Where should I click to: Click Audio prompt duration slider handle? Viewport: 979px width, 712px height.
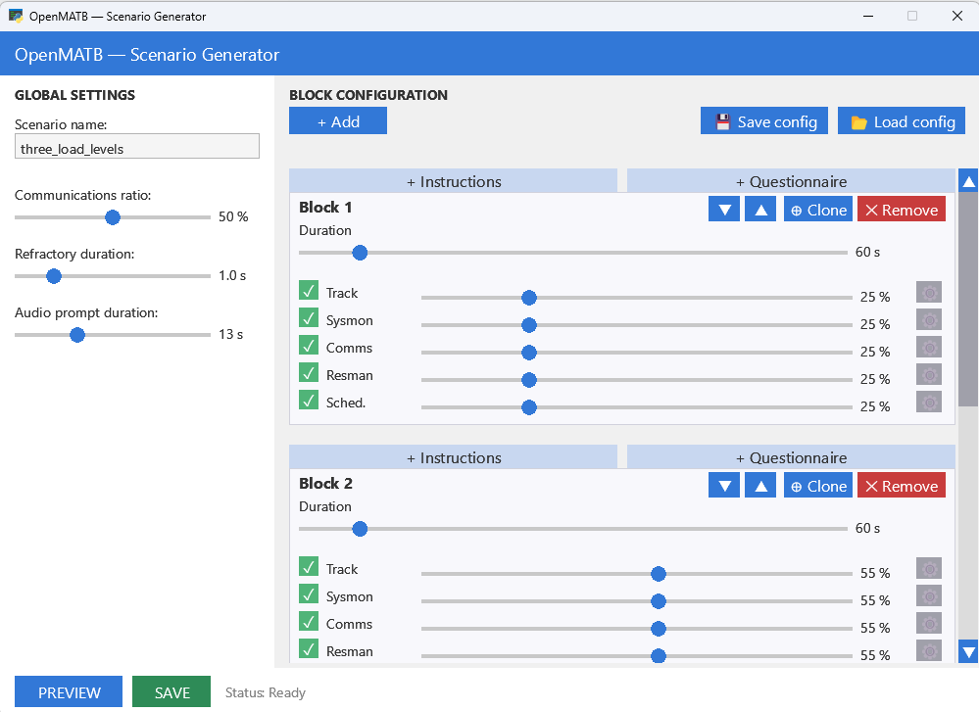click(77, 335)
